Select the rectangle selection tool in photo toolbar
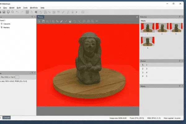Image resolution: width=186 pixels, height=124 pixels. coord(53,21)
